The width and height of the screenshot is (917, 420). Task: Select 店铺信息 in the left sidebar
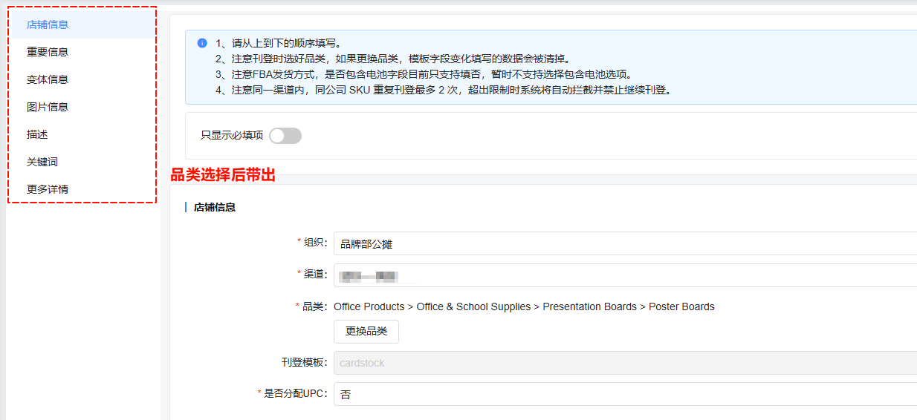tap(48, 24)
